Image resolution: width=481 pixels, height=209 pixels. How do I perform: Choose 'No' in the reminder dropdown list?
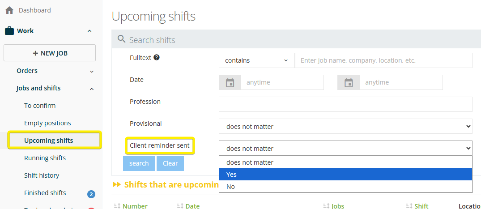click(345, 187)
